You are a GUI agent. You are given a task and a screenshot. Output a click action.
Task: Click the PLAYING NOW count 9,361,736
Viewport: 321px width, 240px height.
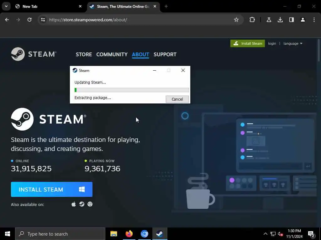[103, 168]
